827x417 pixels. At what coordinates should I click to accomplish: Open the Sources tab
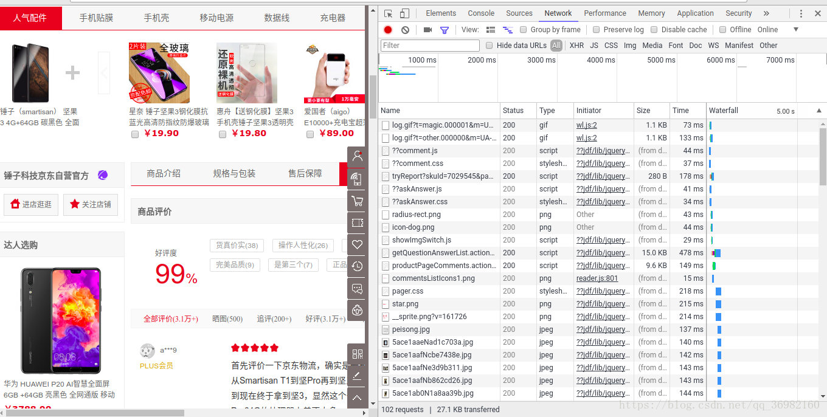(519, 13)
